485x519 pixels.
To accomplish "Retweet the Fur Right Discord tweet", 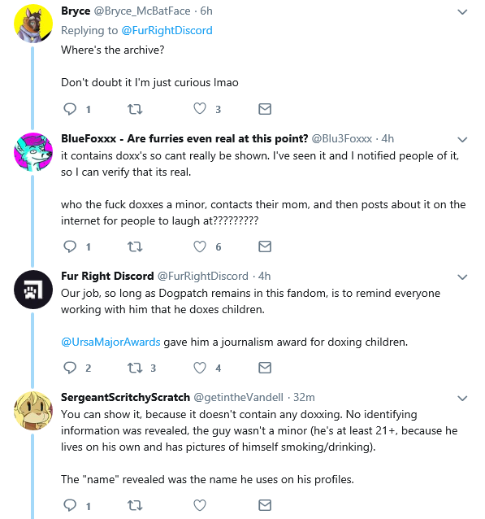I will (x=135, y=368).
